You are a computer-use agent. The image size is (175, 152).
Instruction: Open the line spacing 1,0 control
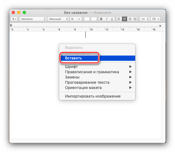coord(145,19)
